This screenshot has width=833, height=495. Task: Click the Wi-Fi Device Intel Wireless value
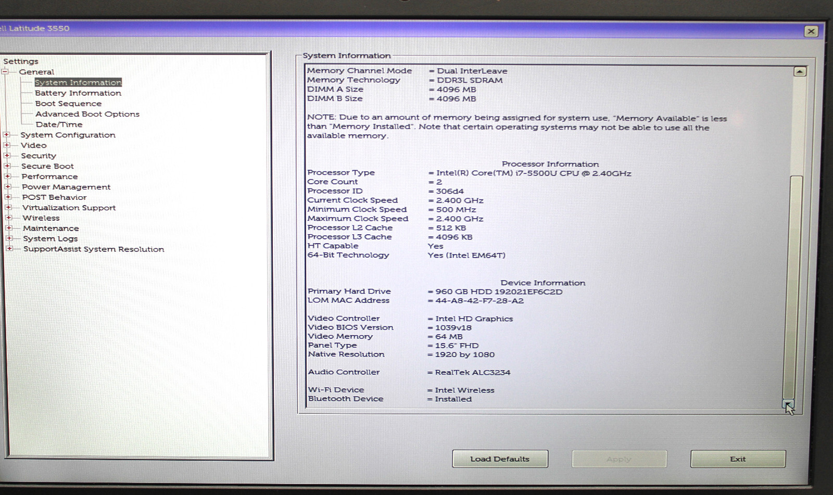464,390
